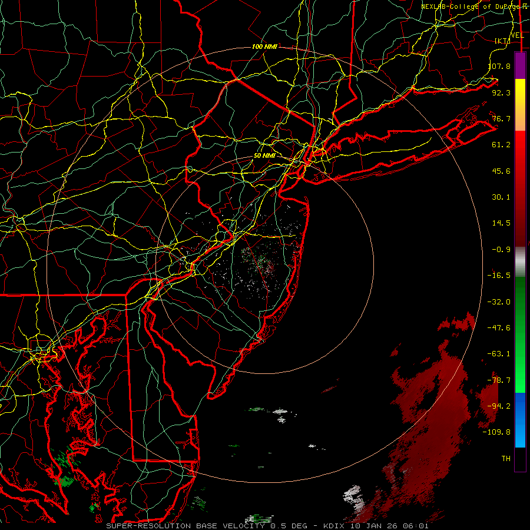The image size is (530, 530).
Task: Select the -16.5 scale value
Action: [499, 276]
